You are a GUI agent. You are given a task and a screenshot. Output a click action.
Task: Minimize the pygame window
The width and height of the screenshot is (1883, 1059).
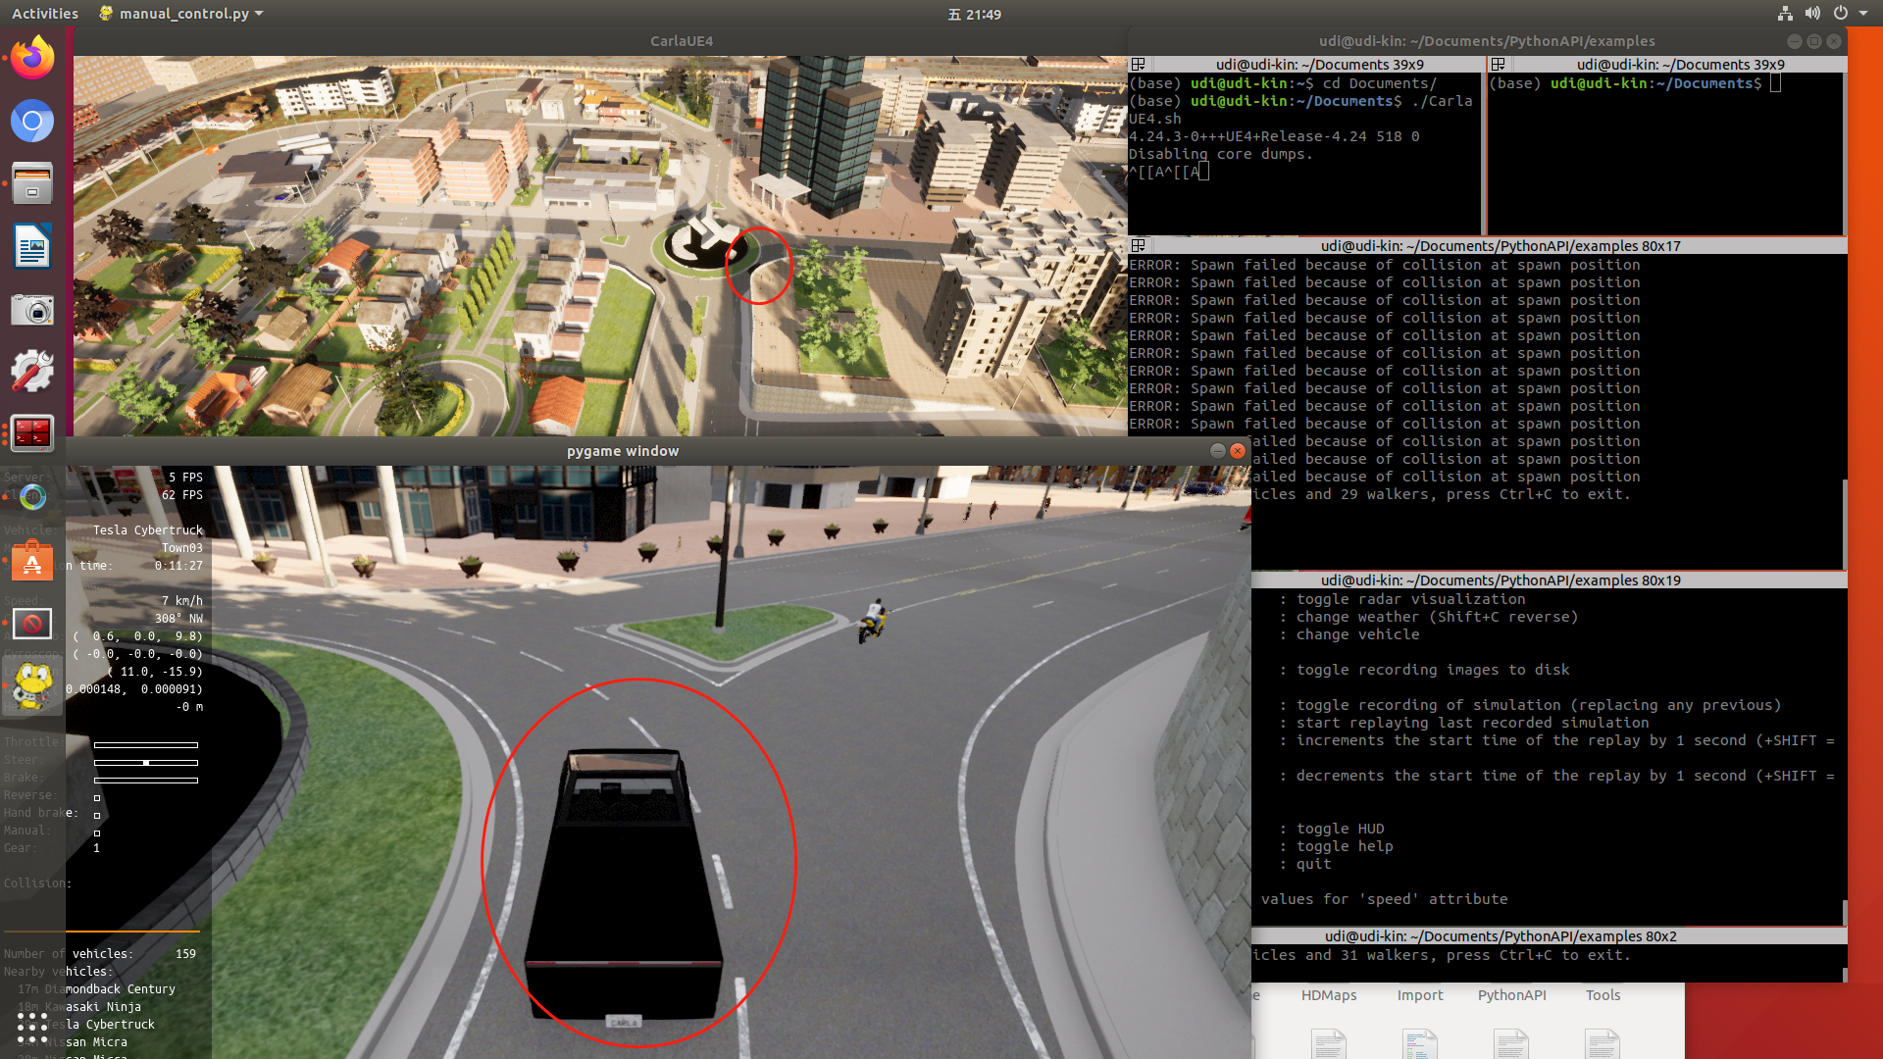click(x=1217, y=451)
